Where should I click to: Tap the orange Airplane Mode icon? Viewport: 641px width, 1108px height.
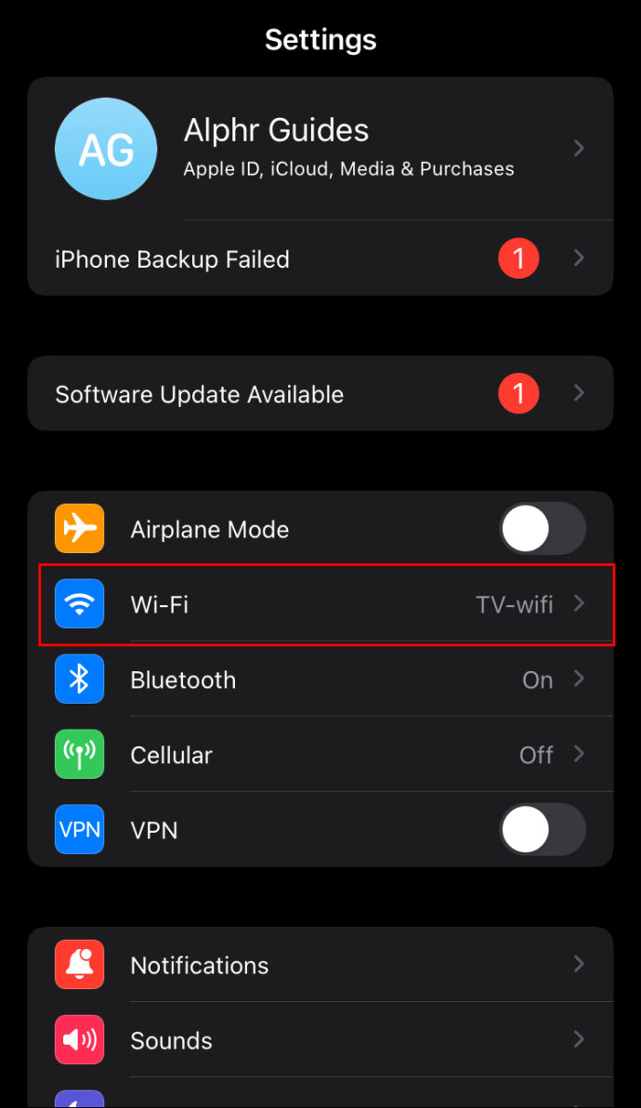80,528
